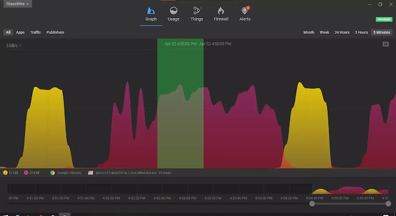Open the nflxvideo.net host entry
Viewport: 396px width, 216px height.
tap(126, 173)
